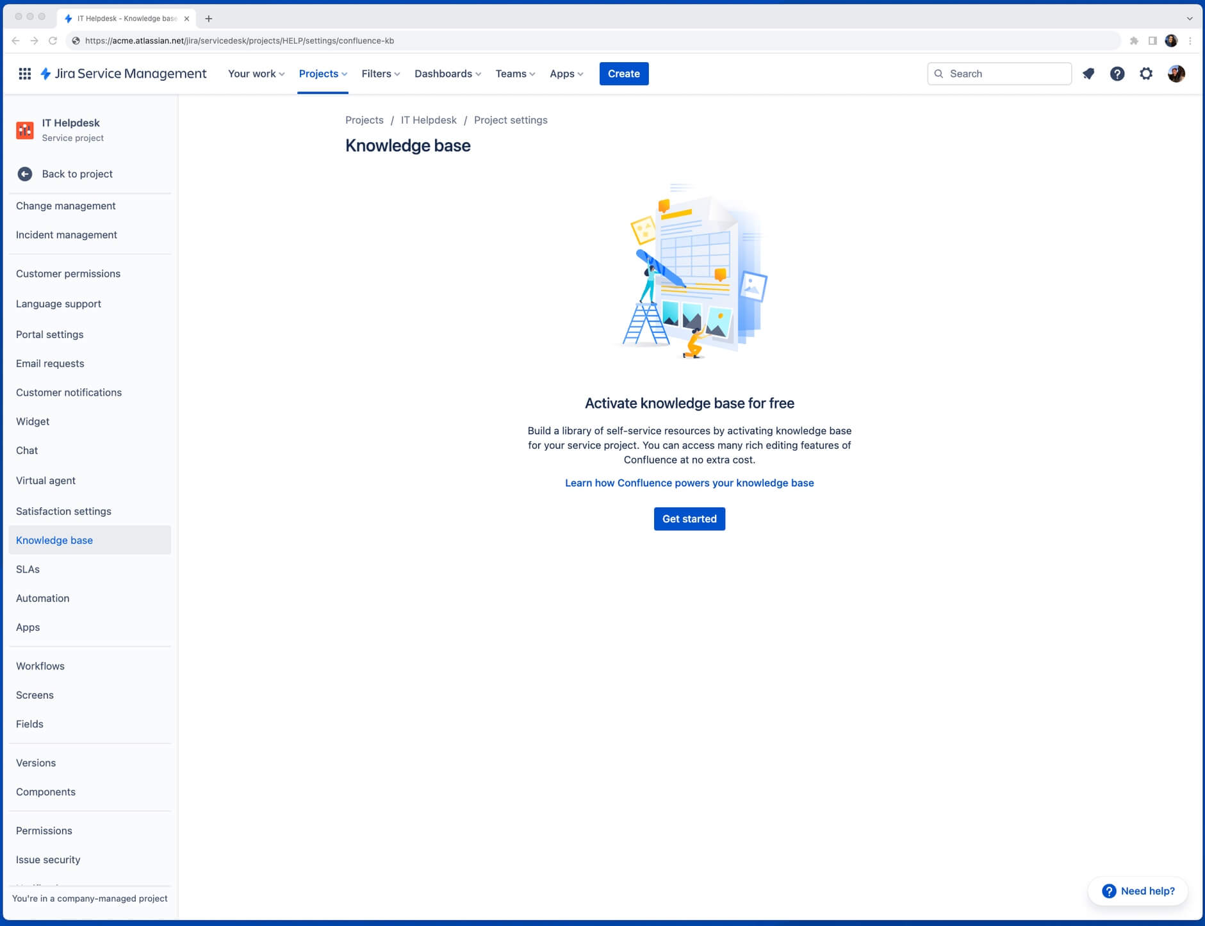Click the IT Helpdesk project icon

24,130
